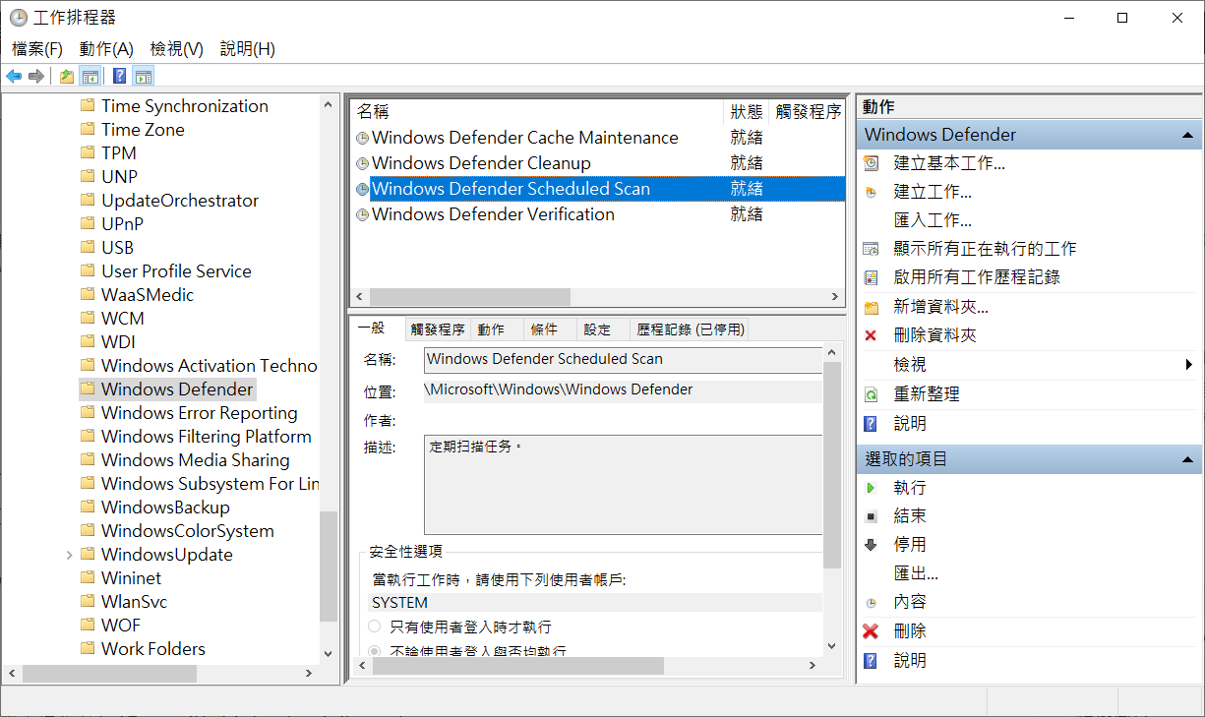Image resolution: width=1205 pixels, height=717 pixels.
Task: Click the 顯示所有正在執行的工作 icon
Action: [871, 249]
